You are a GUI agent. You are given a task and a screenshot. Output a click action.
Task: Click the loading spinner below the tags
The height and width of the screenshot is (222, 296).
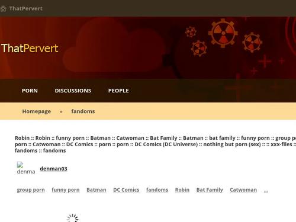coord(73,218)
